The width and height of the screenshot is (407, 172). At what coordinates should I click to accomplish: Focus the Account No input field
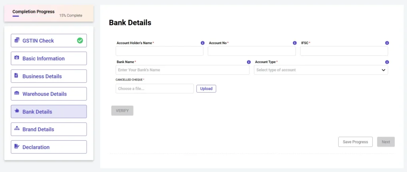[252, 51]
